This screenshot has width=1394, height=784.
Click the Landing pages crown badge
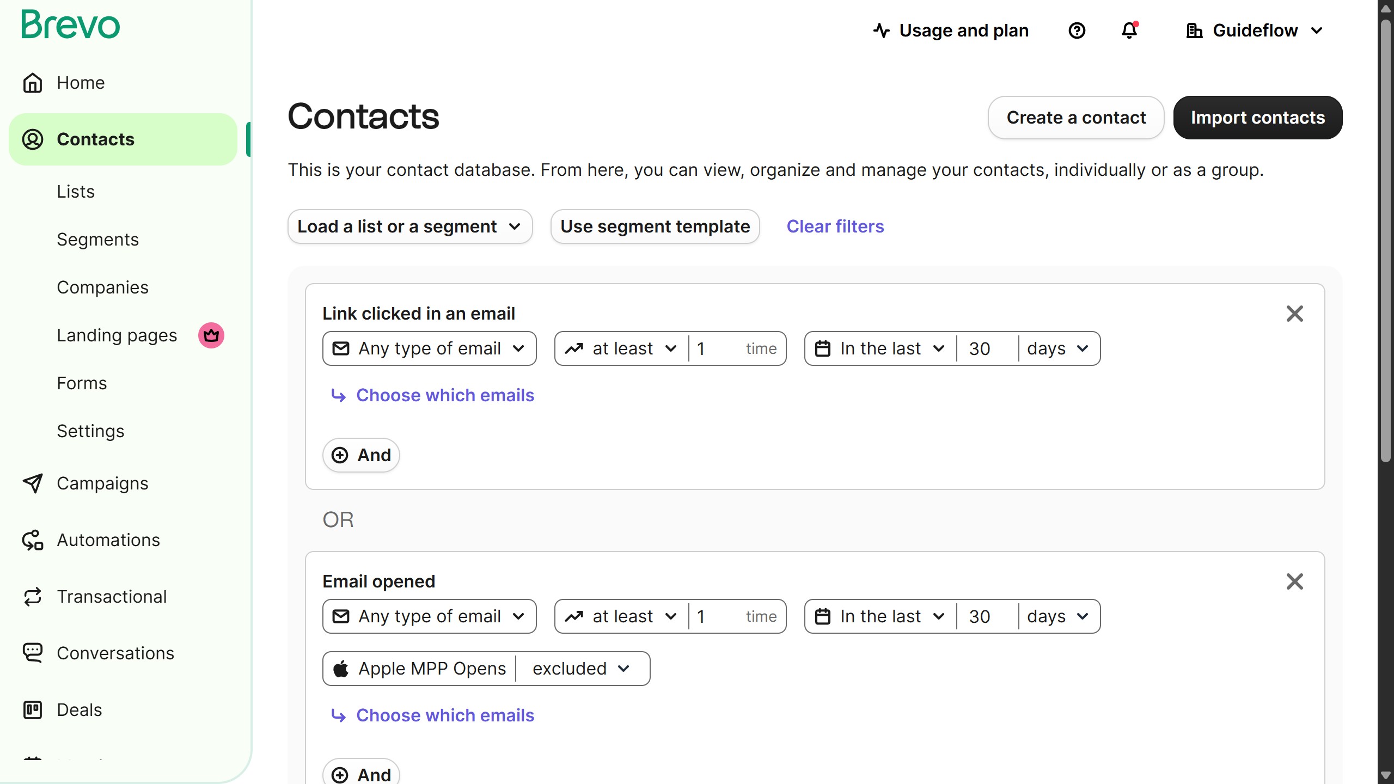(x=211, y=335)
